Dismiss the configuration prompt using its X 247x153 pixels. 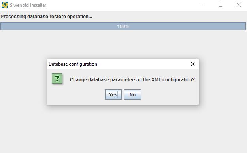(193, 64)
